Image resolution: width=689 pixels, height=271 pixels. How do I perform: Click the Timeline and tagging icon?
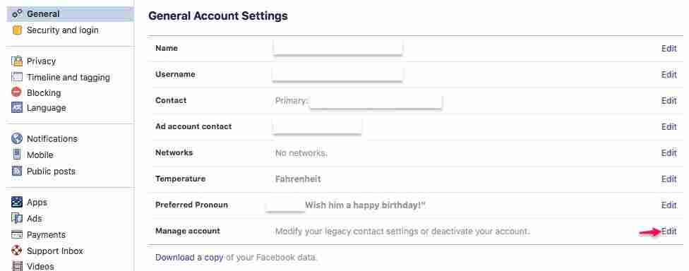click(x=17, y=78)
